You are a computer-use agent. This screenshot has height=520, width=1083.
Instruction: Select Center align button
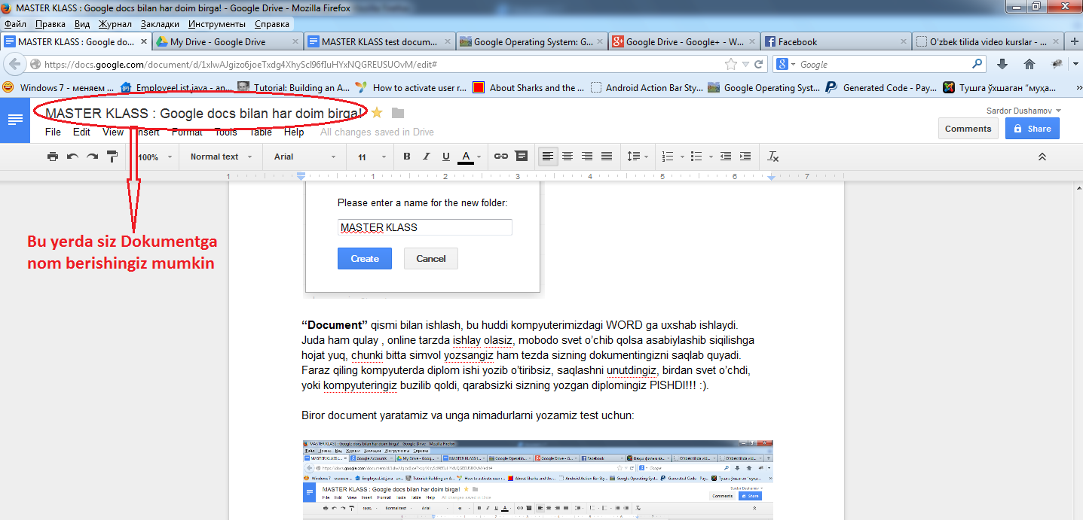[x=568, y=157]
